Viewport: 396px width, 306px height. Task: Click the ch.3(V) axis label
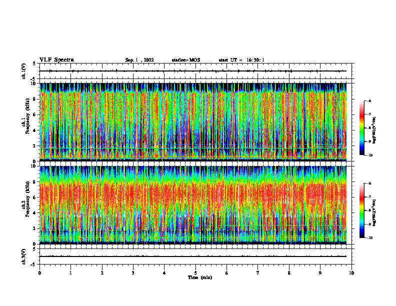click(x=23, y=256)
